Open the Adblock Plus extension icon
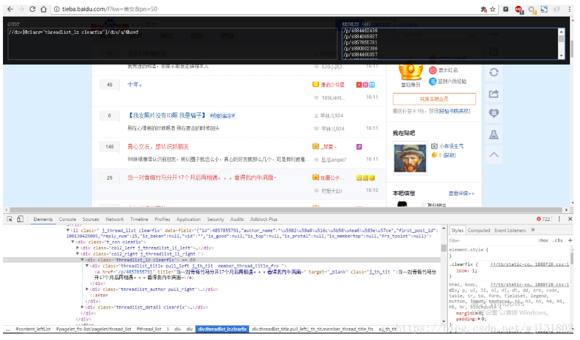Screen dimensions: 580x340 point(519,9)
